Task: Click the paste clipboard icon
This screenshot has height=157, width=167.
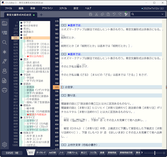Action: (108, 14)
